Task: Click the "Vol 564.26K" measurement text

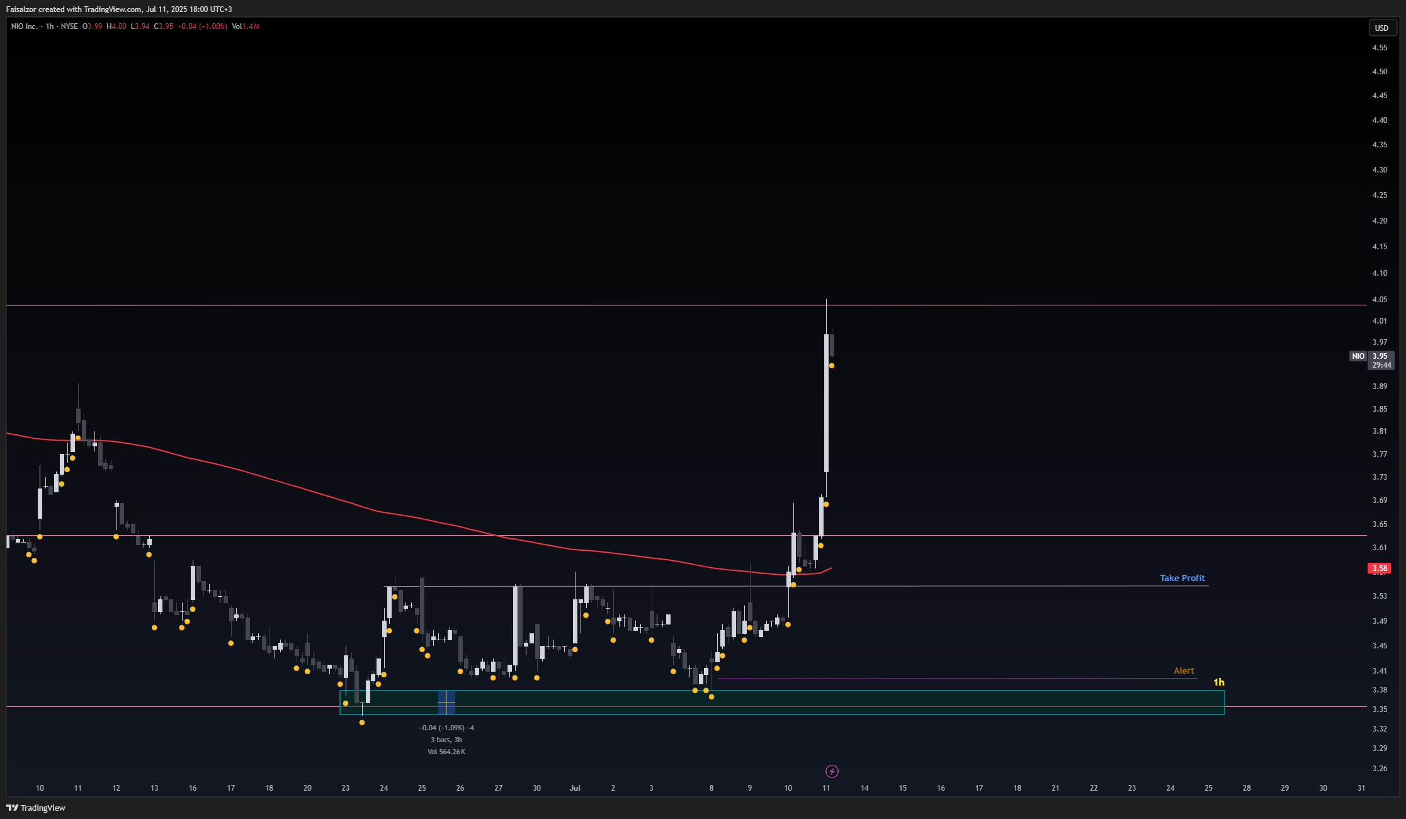Action: 446,752
